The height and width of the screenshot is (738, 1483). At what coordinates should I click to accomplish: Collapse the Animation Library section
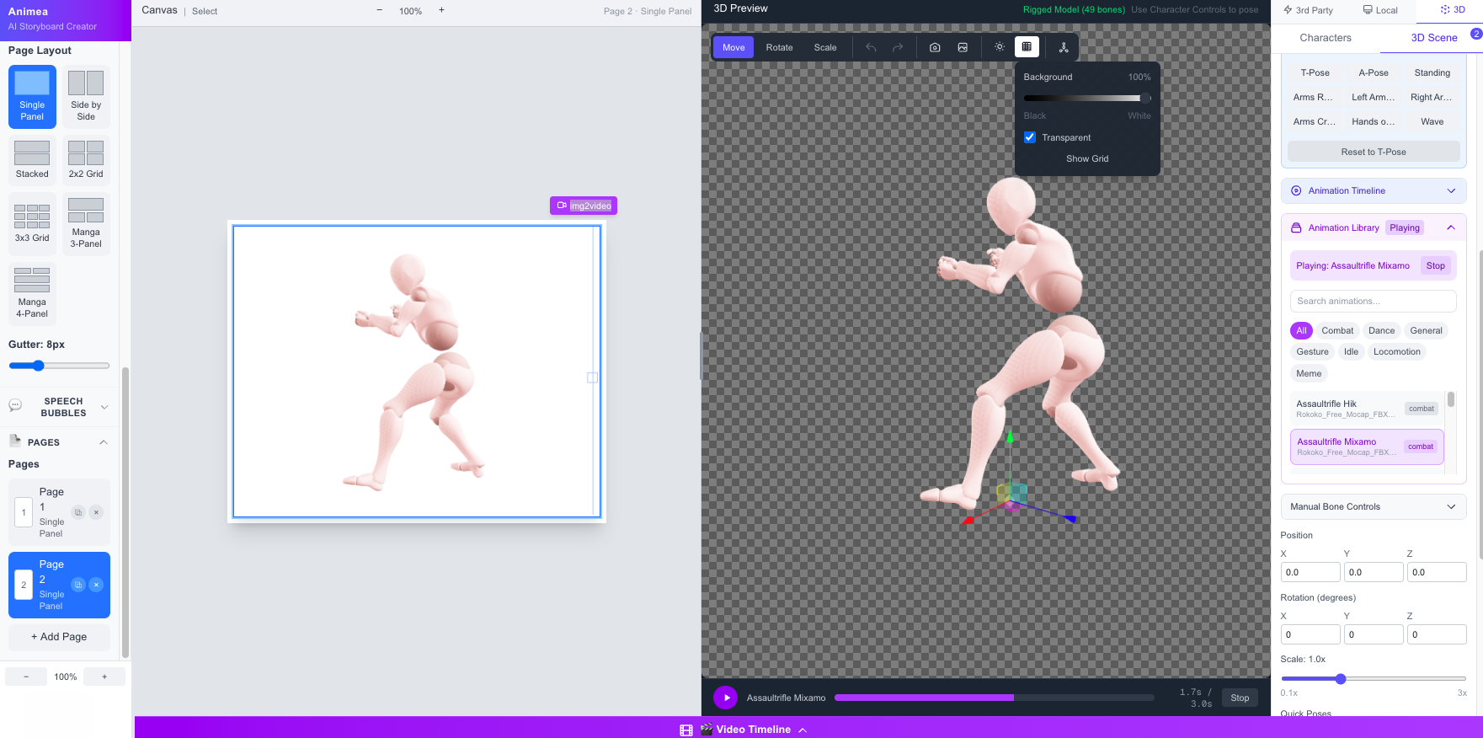click(x=1450, y=228)
